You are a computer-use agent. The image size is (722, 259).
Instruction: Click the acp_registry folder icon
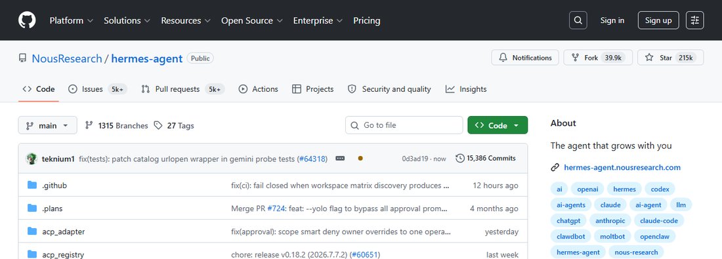(32, 254)
